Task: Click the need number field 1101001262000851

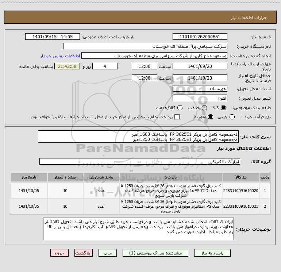Action: coord(200,37)
